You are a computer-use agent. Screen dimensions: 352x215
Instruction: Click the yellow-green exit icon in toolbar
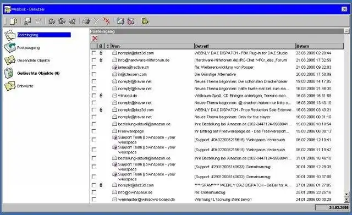point(145,21)
